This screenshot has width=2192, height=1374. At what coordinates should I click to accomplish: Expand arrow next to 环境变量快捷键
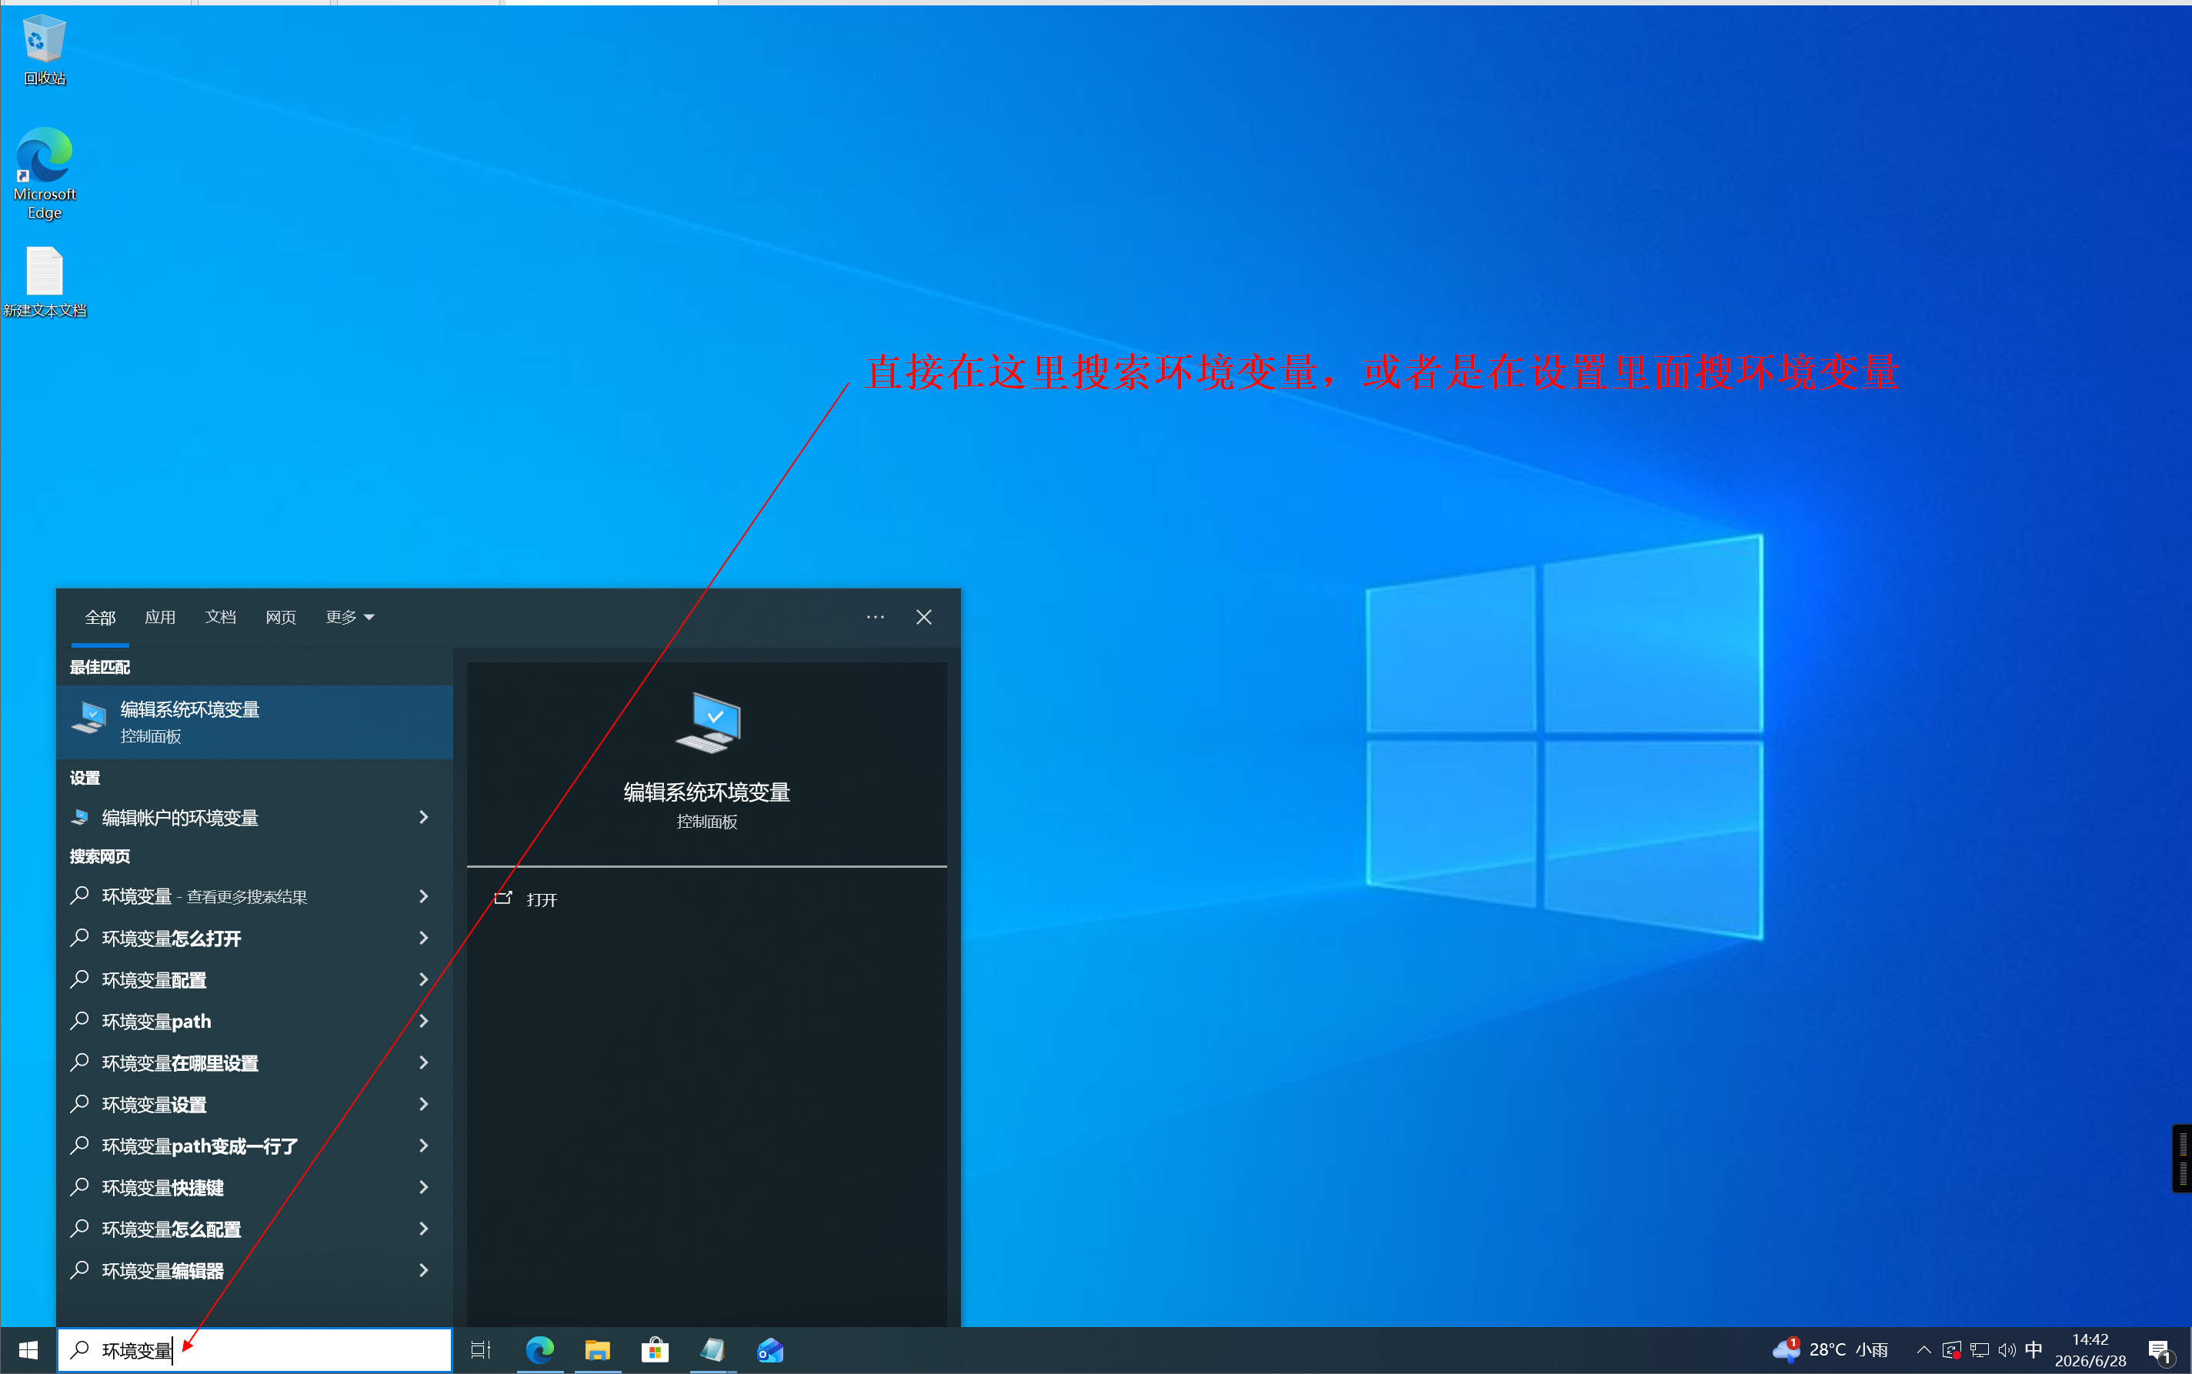pos(423,1188)
